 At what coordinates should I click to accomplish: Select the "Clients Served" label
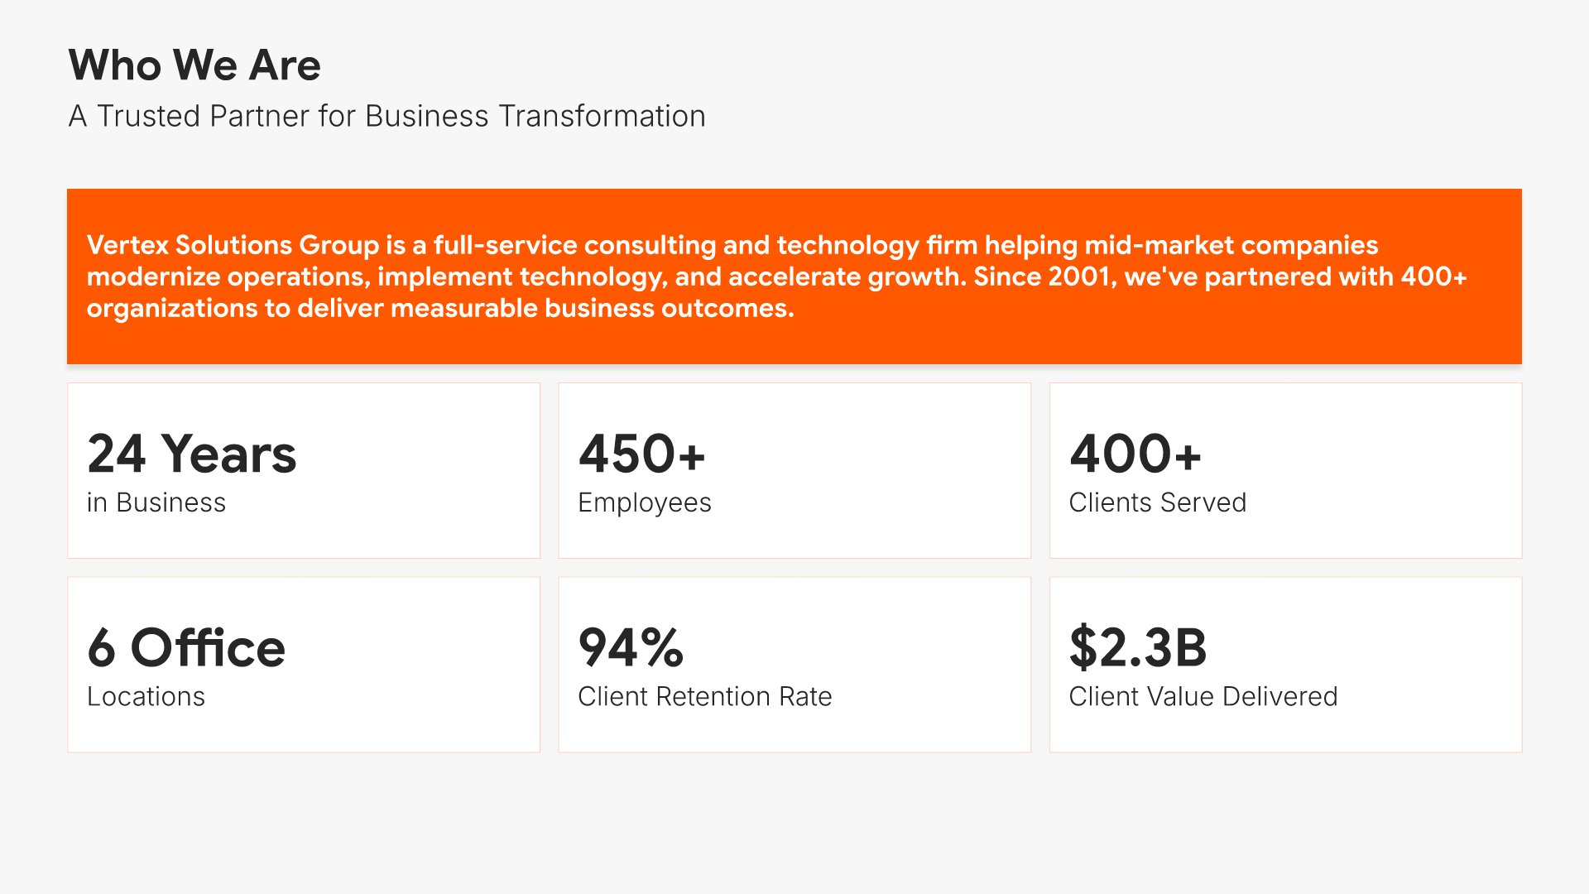pyautogui.click(x=1157, y=502)
